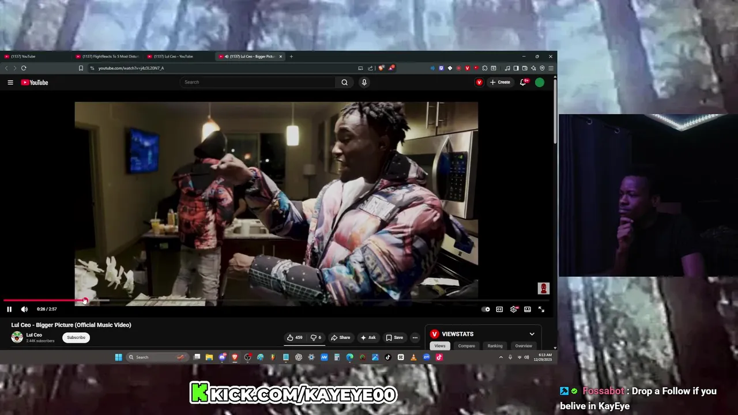
Task: Open the Brave VPN shield icon in toolbar
Action: pyautogui.click(x=542, y=68)
